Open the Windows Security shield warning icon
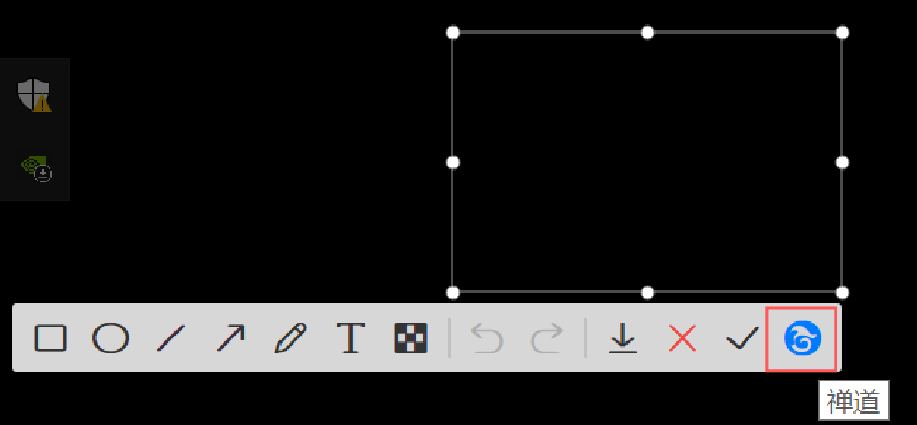The height and width of the screenshot is (425, 917). (x=34, y=94)
